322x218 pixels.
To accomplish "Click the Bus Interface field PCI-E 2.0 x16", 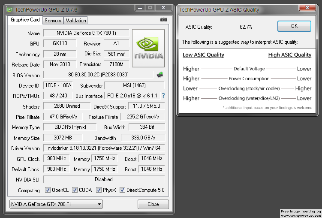I will [132, 96].
